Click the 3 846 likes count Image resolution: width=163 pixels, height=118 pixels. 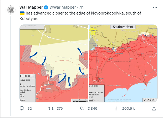[93, 109]
